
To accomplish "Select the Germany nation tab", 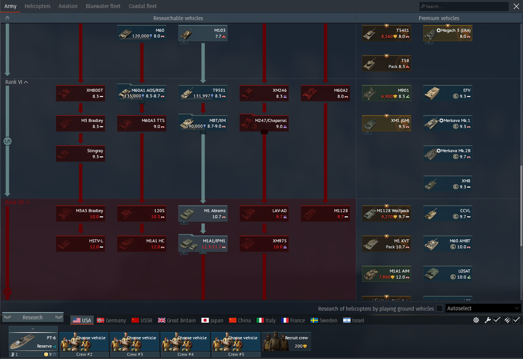I will (111, 320).
